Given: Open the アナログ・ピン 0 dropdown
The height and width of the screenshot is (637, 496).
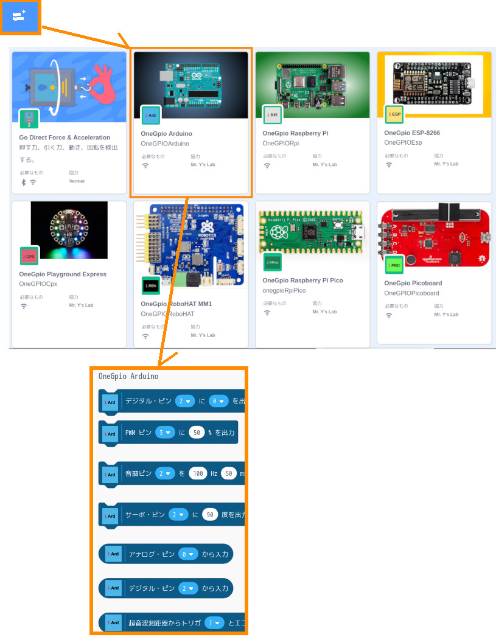Looking at the screenshot, I should coord(188,554).
